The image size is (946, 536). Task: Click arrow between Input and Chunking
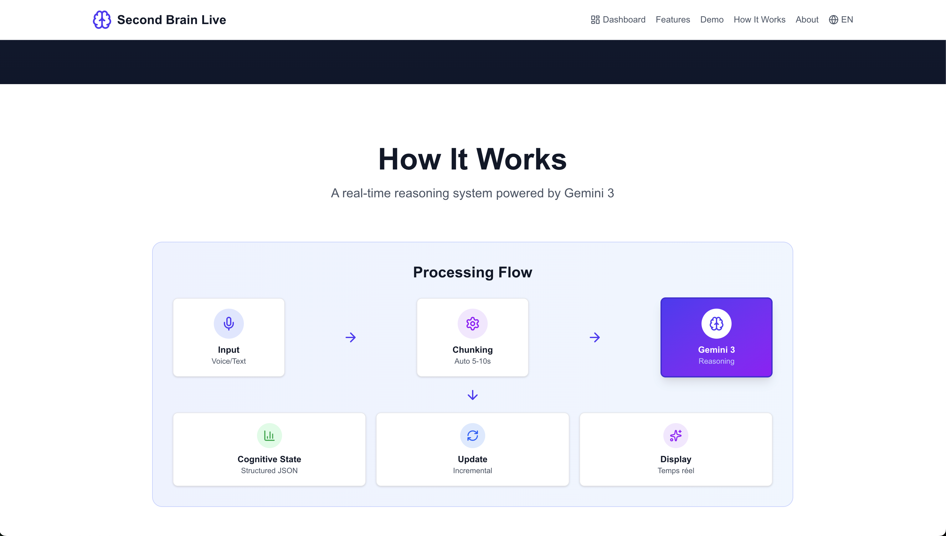[x=351, y=337]
